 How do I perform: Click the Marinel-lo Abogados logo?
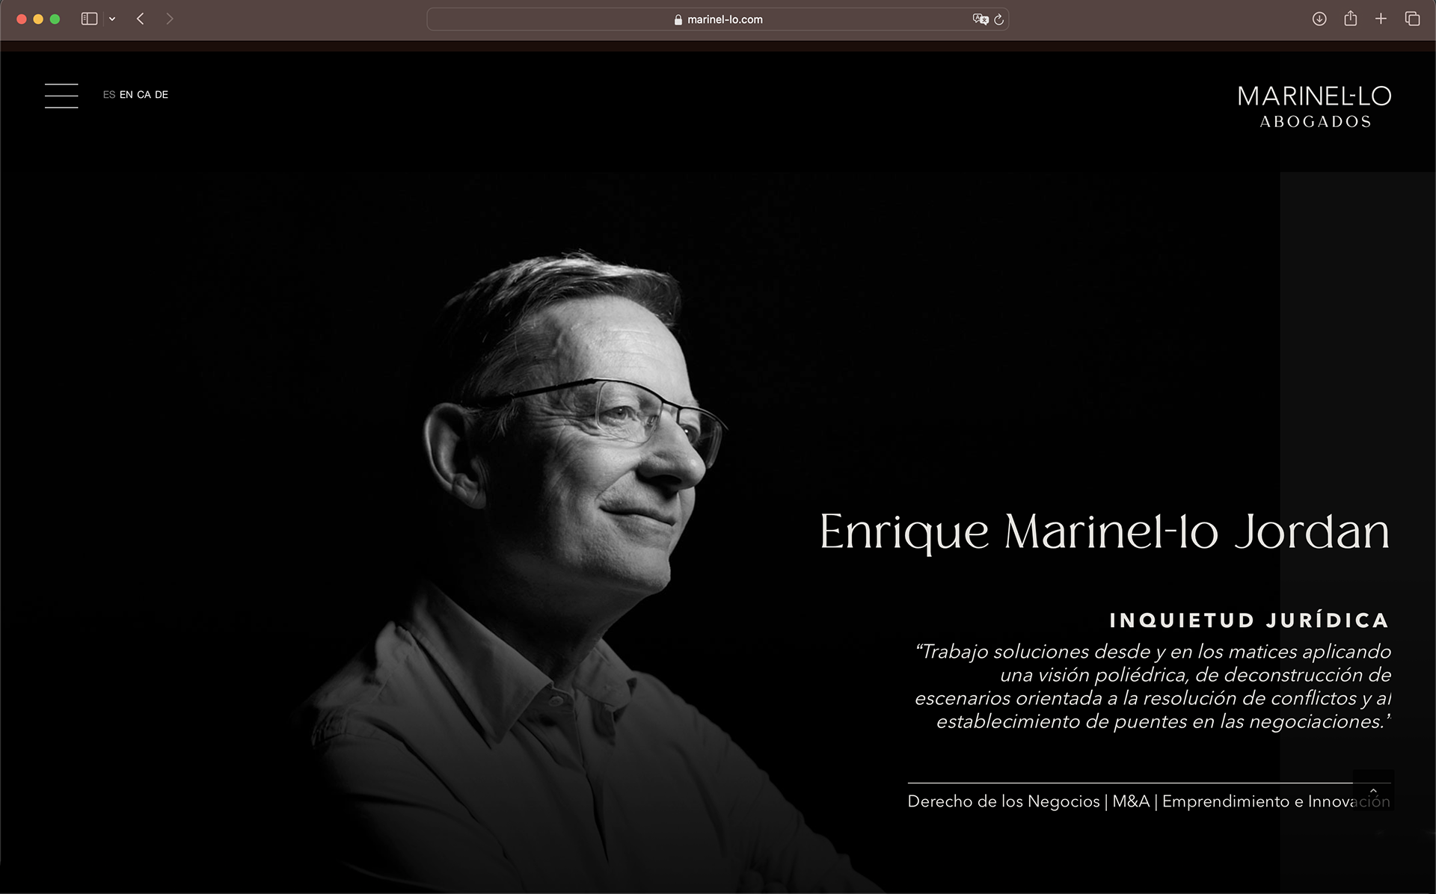coord(1314,107)
